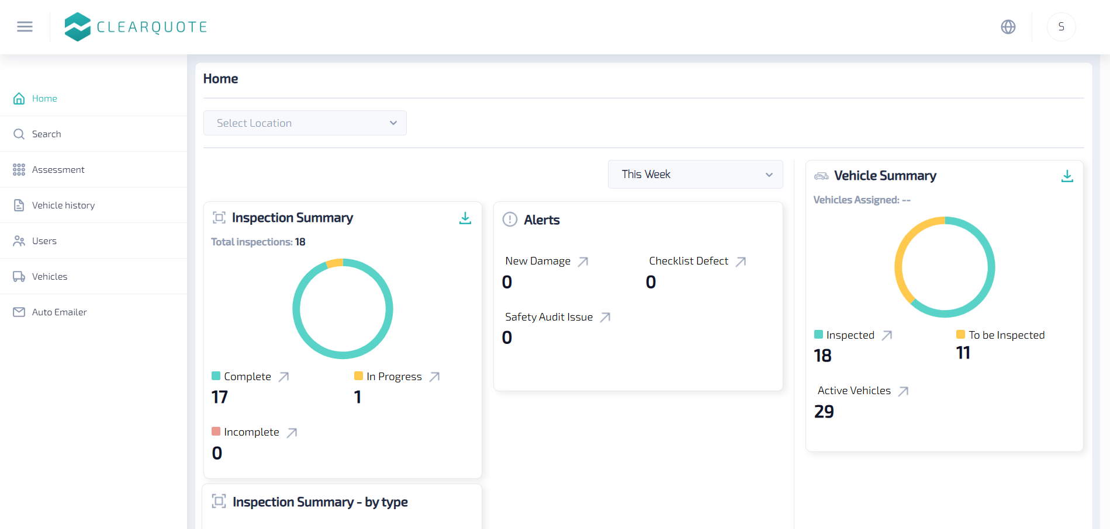Click the Inspection Summary expand icon
The height and width of the screenshot is (529, 1110).
[219, 217]
